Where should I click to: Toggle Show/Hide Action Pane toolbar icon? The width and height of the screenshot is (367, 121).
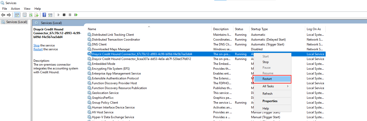[x=50, y=15]
